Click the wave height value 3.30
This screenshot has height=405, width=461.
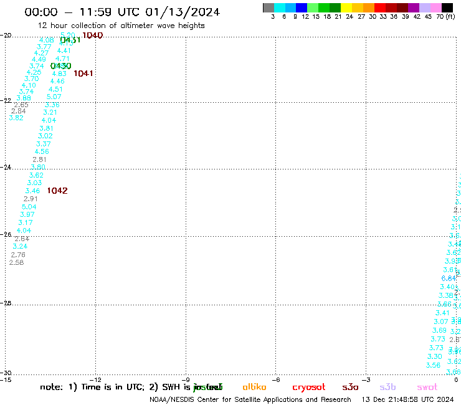click(435, 356)
